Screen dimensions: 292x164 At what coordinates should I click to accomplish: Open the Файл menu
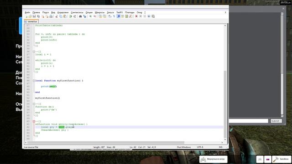click(x=27, y=12)
